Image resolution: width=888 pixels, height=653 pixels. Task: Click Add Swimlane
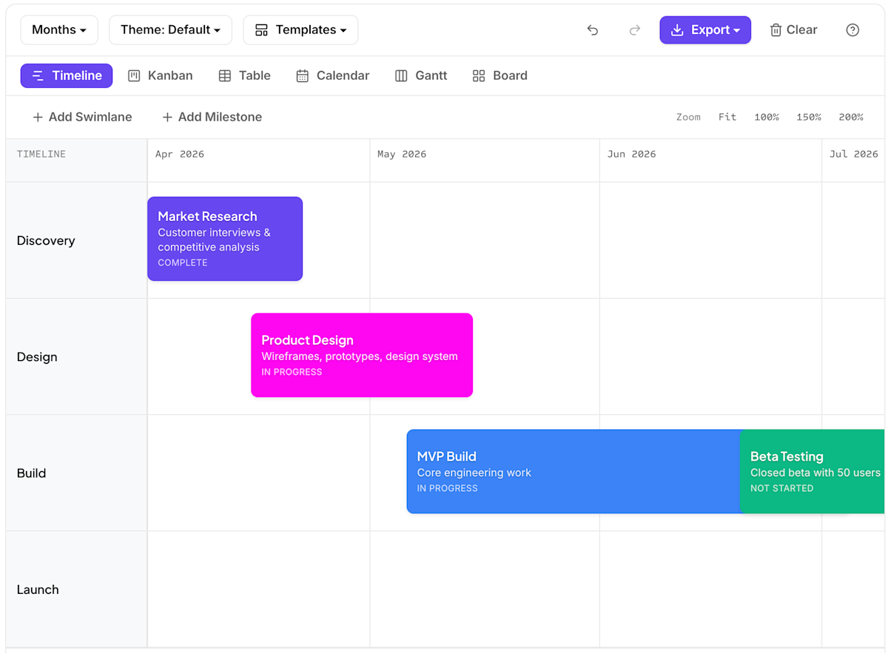(x=82, y=117)
